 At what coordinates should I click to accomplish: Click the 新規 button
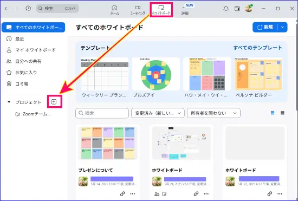click(x=265, y=27)
